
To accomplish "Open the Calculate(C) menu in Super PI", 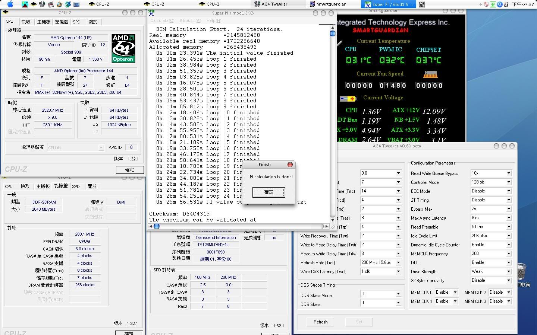I will coord(162,20).
